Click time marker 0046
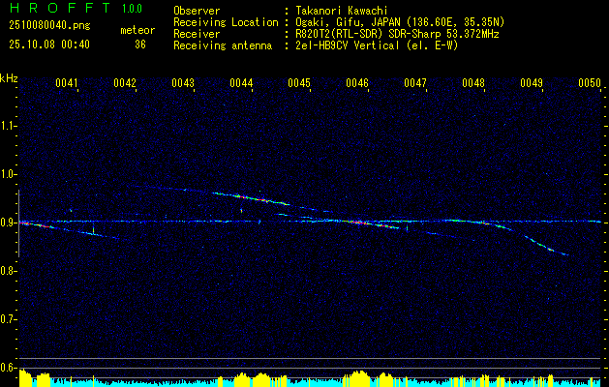This screenshot has height=387, width=609. click(357, 83)
